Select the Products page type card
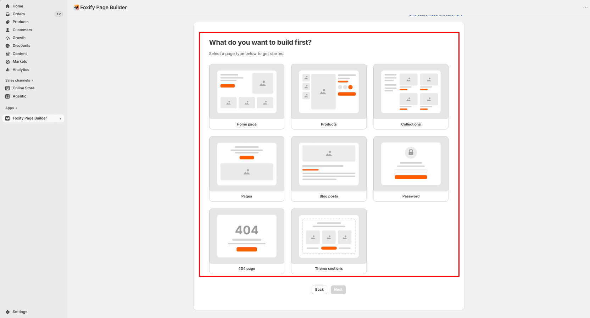The width and height of the screenshot is (590, 318). click(329, 96)
